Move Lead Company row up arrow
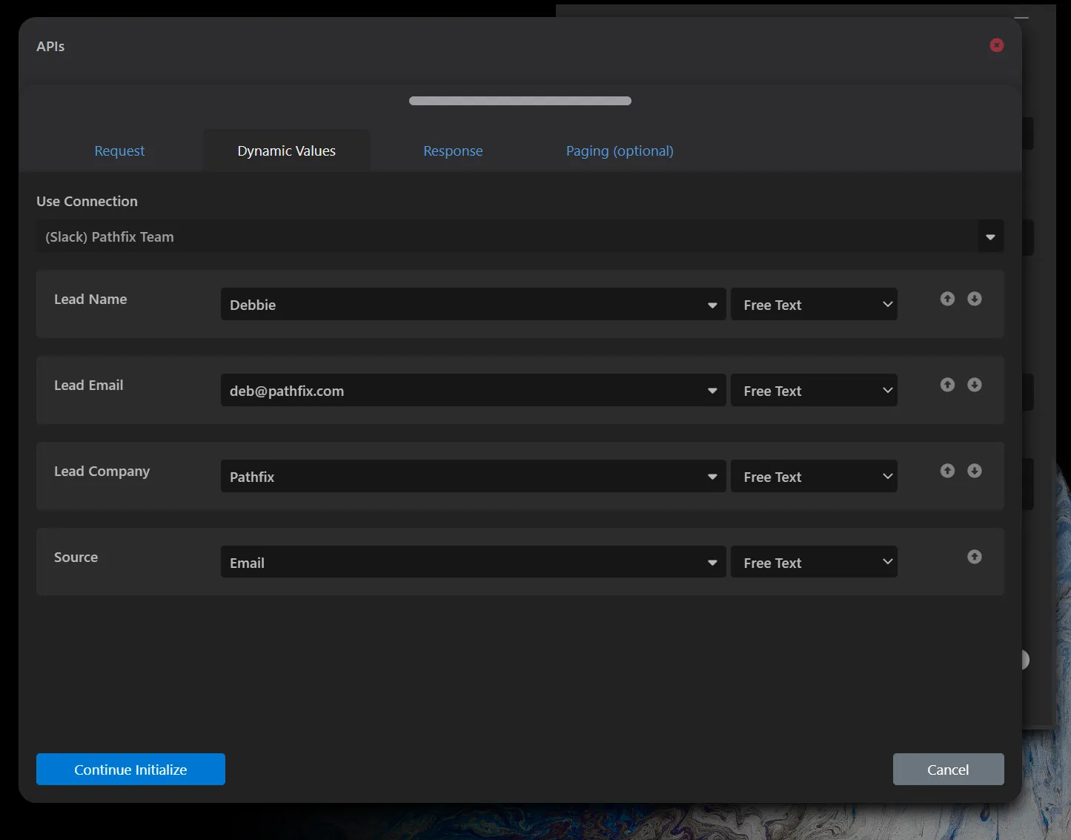Image resolution: width=1071 pixels, height=840 pixels. pos(947,471)
